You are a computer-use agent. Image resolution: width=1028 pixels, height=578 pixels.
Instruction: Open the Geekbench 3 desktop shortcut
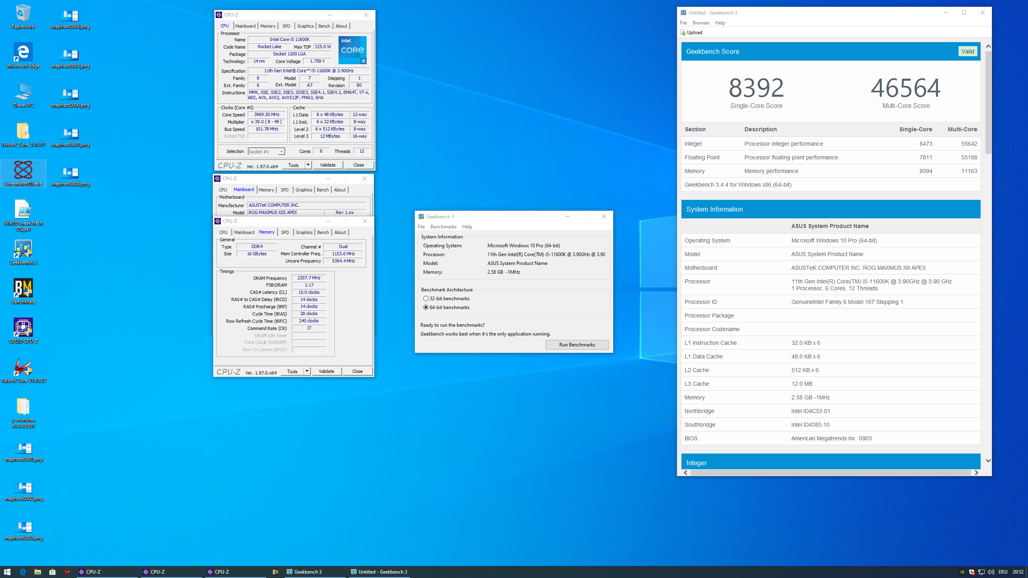pyautogui.click(x=23, y=252)
